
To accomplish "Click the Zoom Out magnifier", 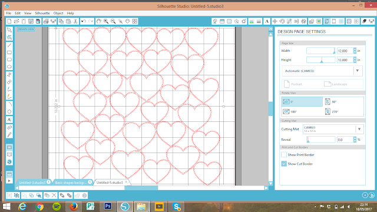I will (x=113, y=21).
